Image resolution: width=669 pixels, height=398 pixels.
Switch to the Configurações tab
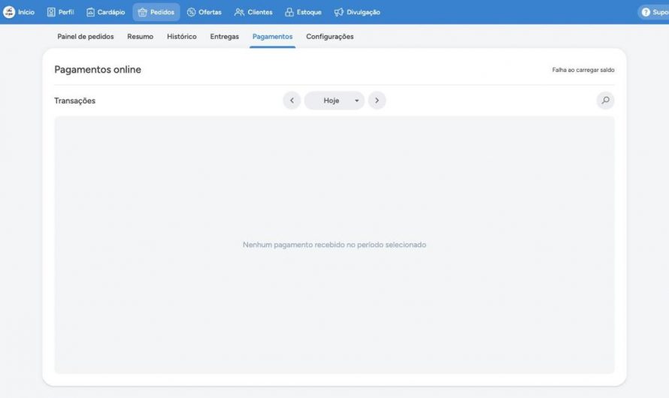330,37
